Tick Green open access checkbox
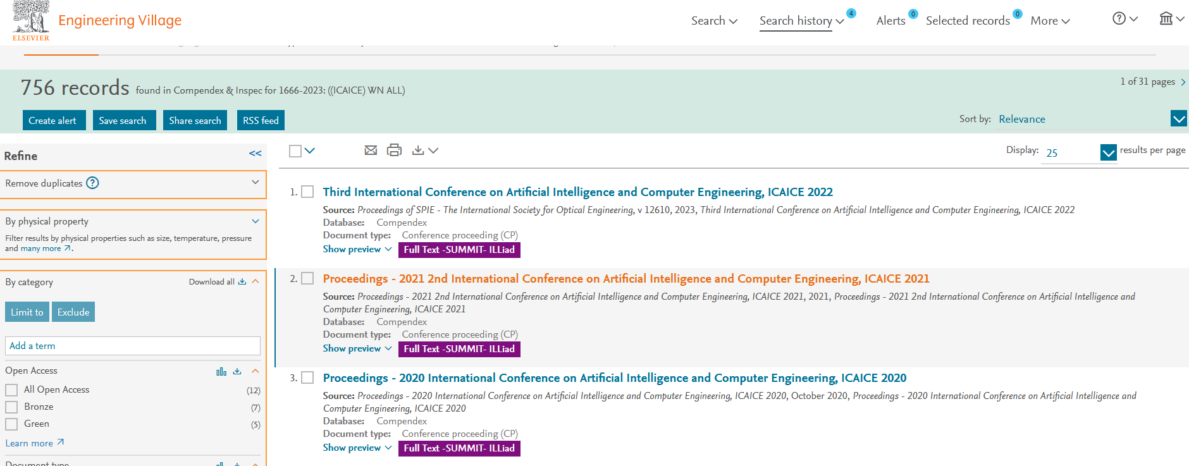1189x466 pixels. 11,424
